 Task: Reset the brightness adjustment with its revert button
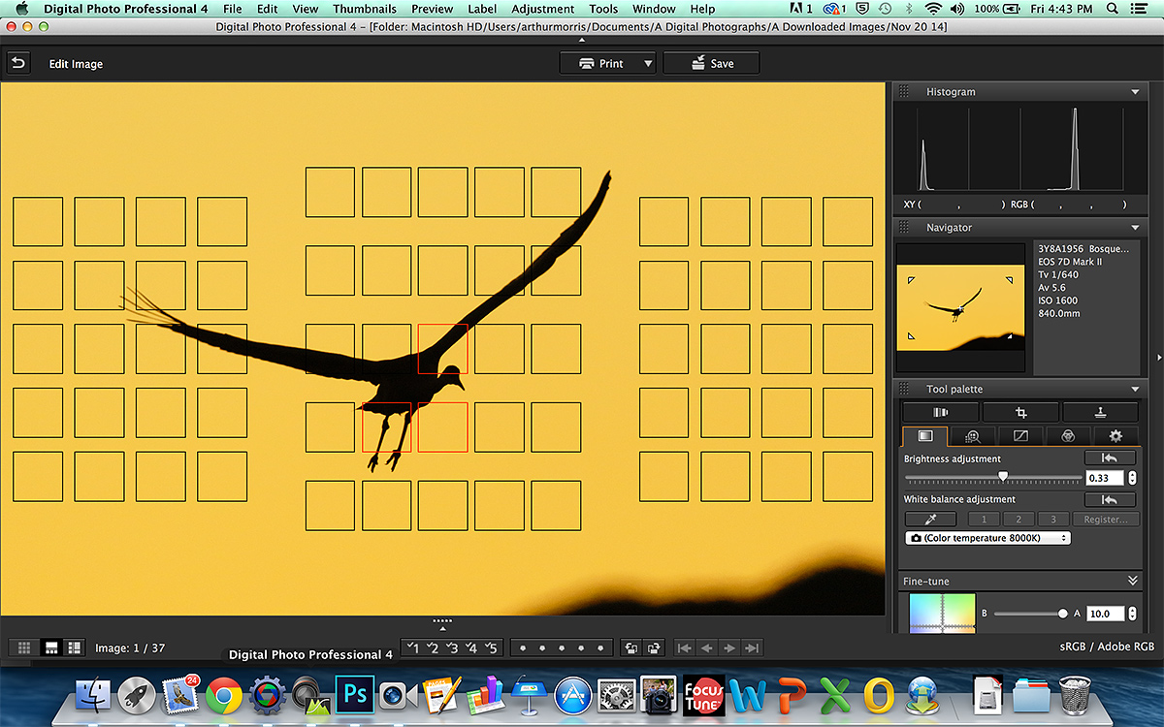click(1111, 458)
